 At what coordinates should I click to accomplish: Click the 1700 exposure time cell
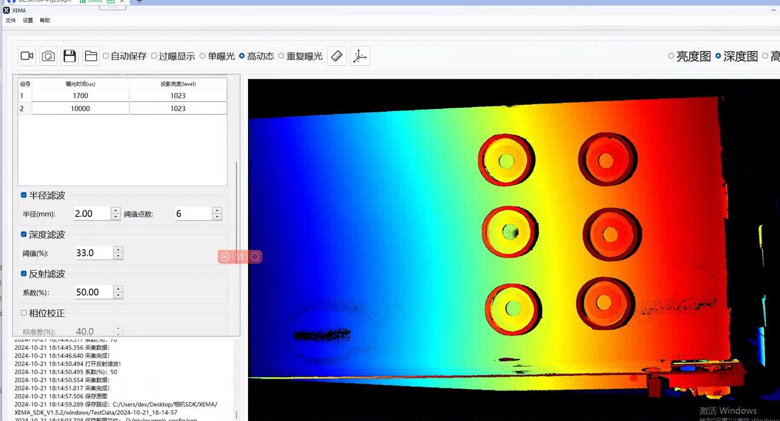pos(80,96)
